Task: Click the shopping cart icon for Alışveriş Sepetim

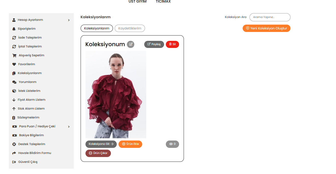Action: (14, 55)
